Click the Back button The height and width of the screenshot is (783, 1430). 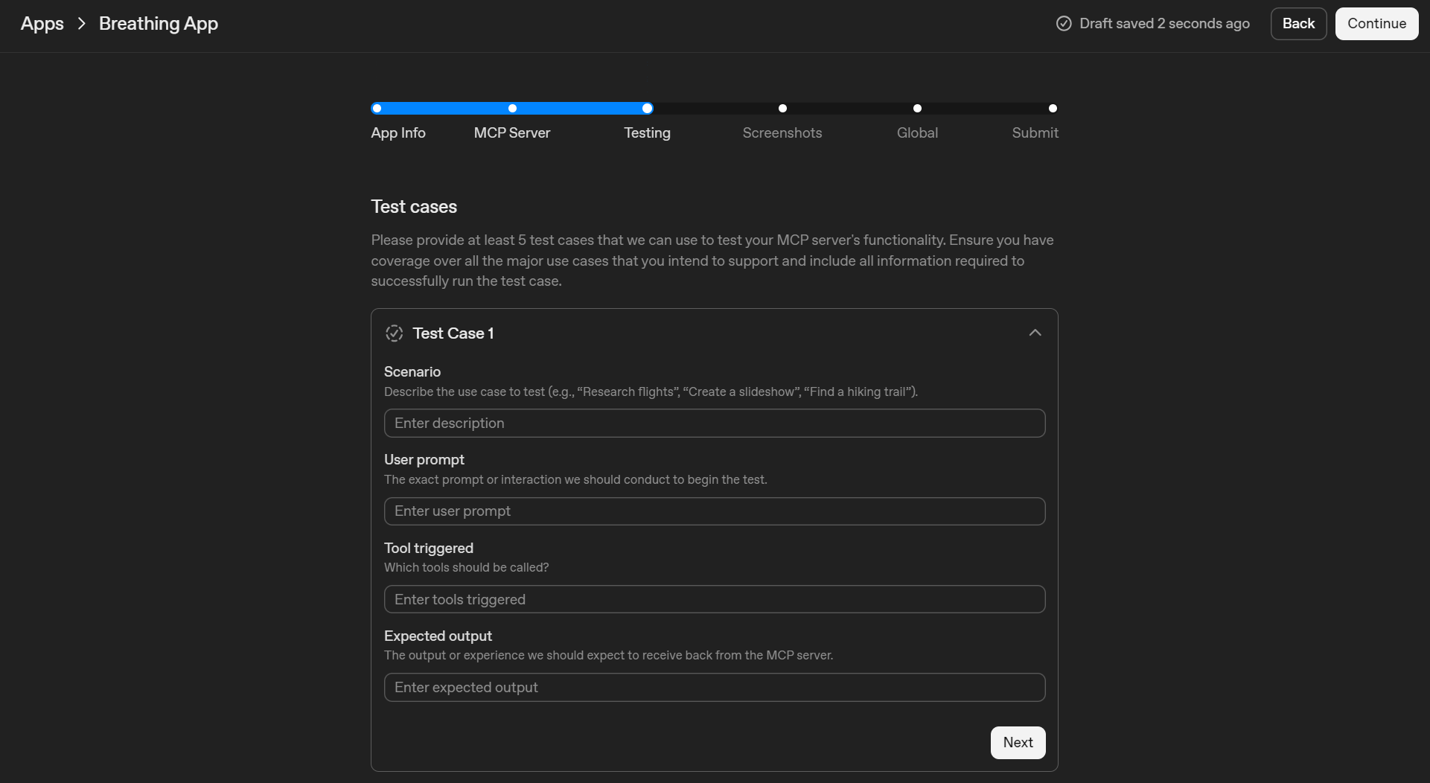[1298, 23]
